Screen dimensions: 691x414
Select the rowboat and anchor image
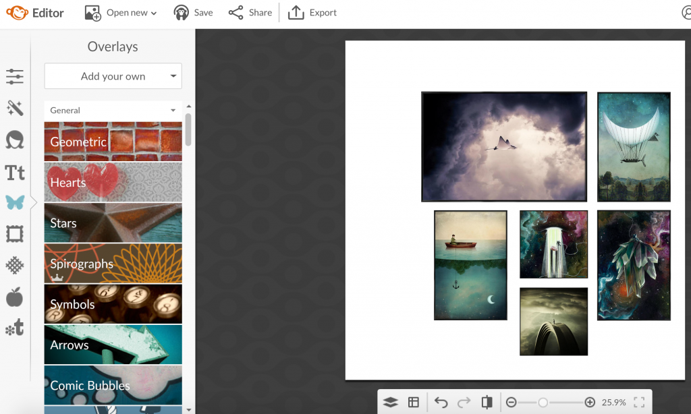470,265
